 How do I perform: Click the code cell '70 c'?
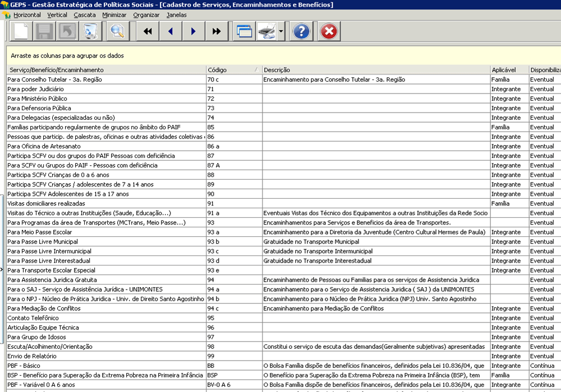234,80
